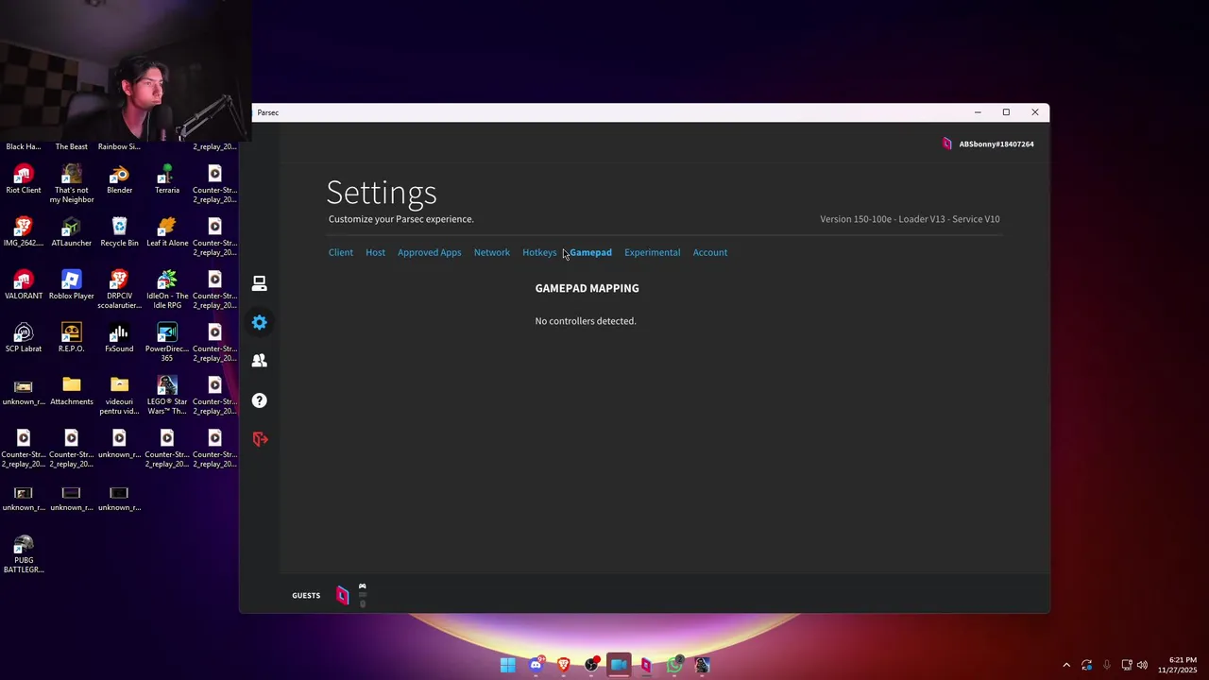Viewport: 1209px width, 680px height.
Task: Select the Settings gear in Parsec sidebar
Action: click(260, 322)
